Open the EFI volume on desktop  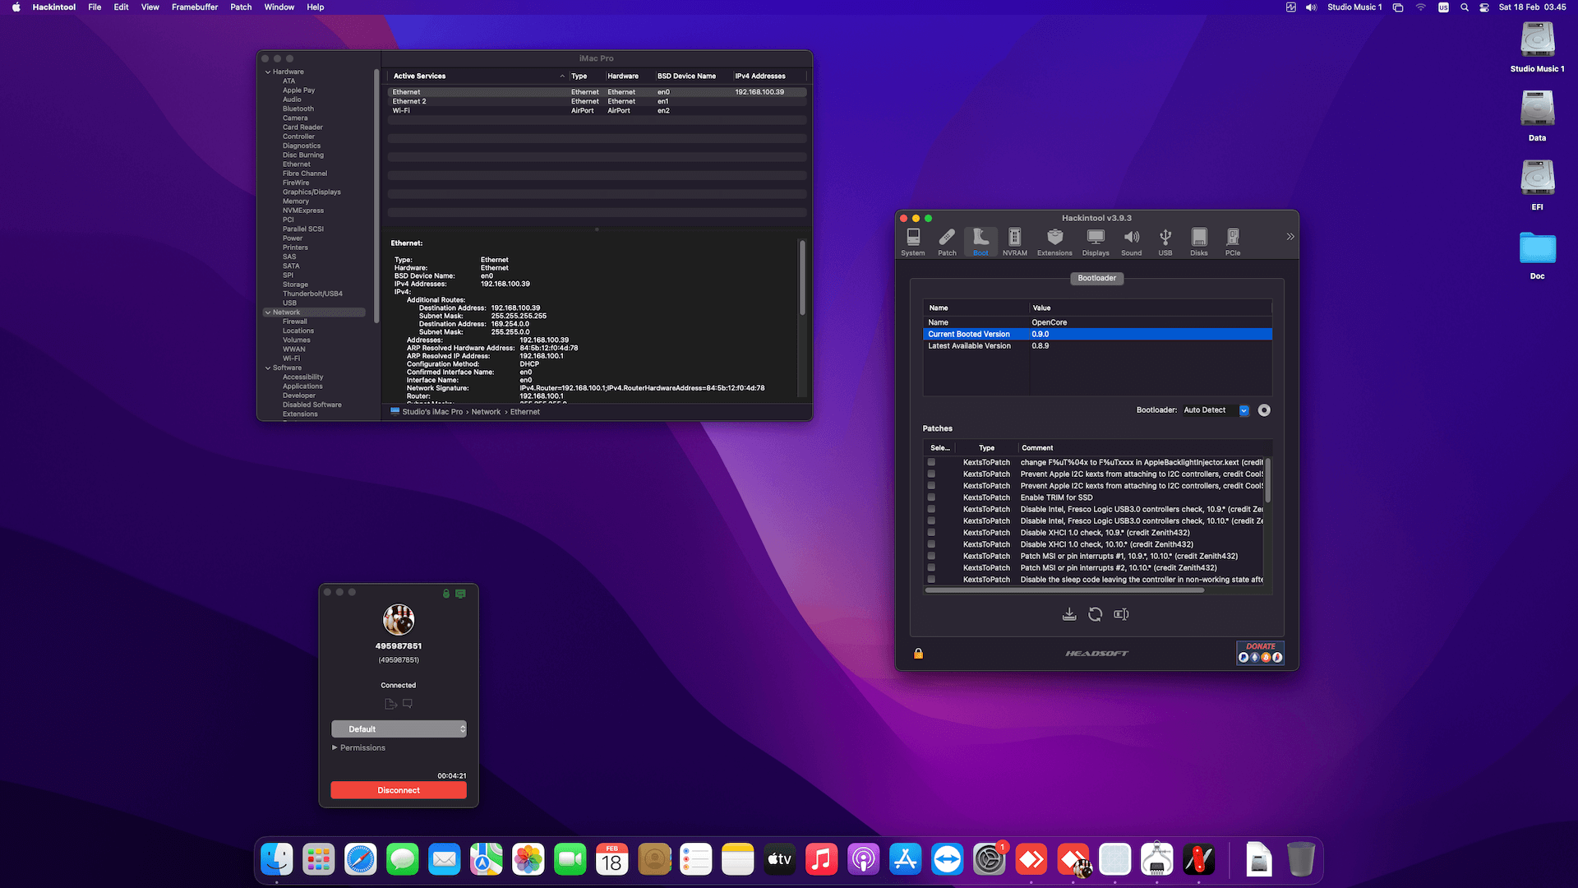coord(1537,186)
